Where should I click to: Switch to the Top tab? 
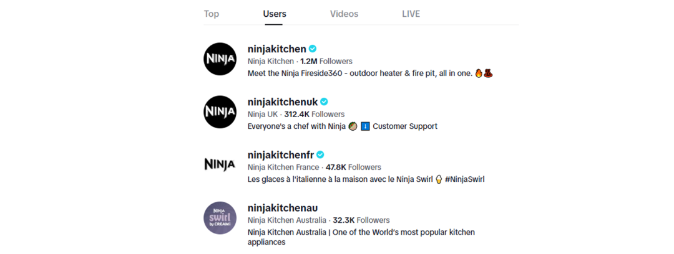tap(212, 14)
